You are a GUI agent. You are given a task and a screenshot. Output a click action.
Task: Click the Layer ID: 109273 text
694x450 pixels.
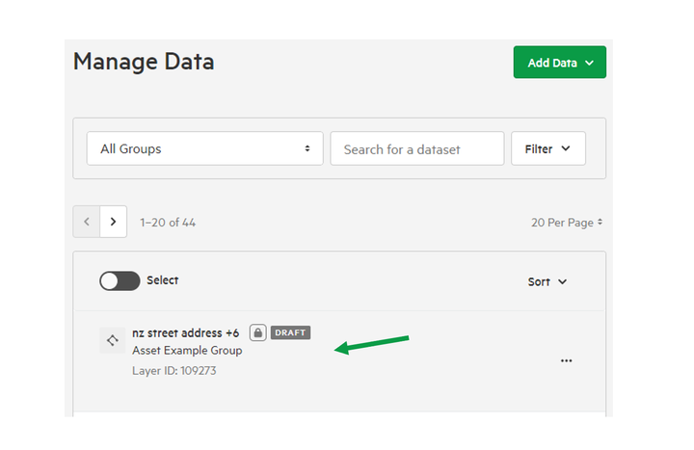pyautogui.click(x=173, y=371)
